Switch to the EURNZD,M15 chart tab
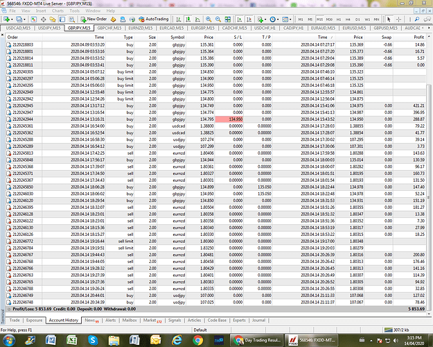433x347 pixels. click(140, 28)
